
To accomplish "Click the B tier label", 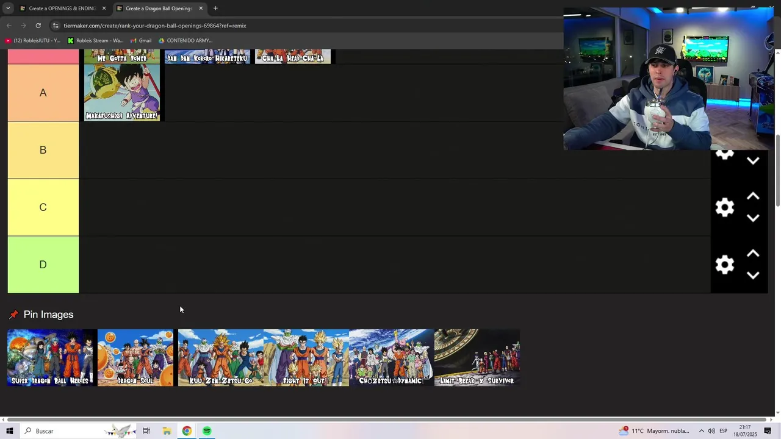I will (x=43, y=150).
